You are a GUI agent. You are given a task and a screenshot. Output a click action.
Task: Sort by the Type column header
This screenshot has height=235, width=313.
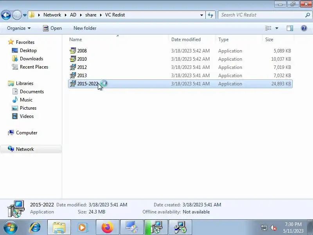pos(239,40)
